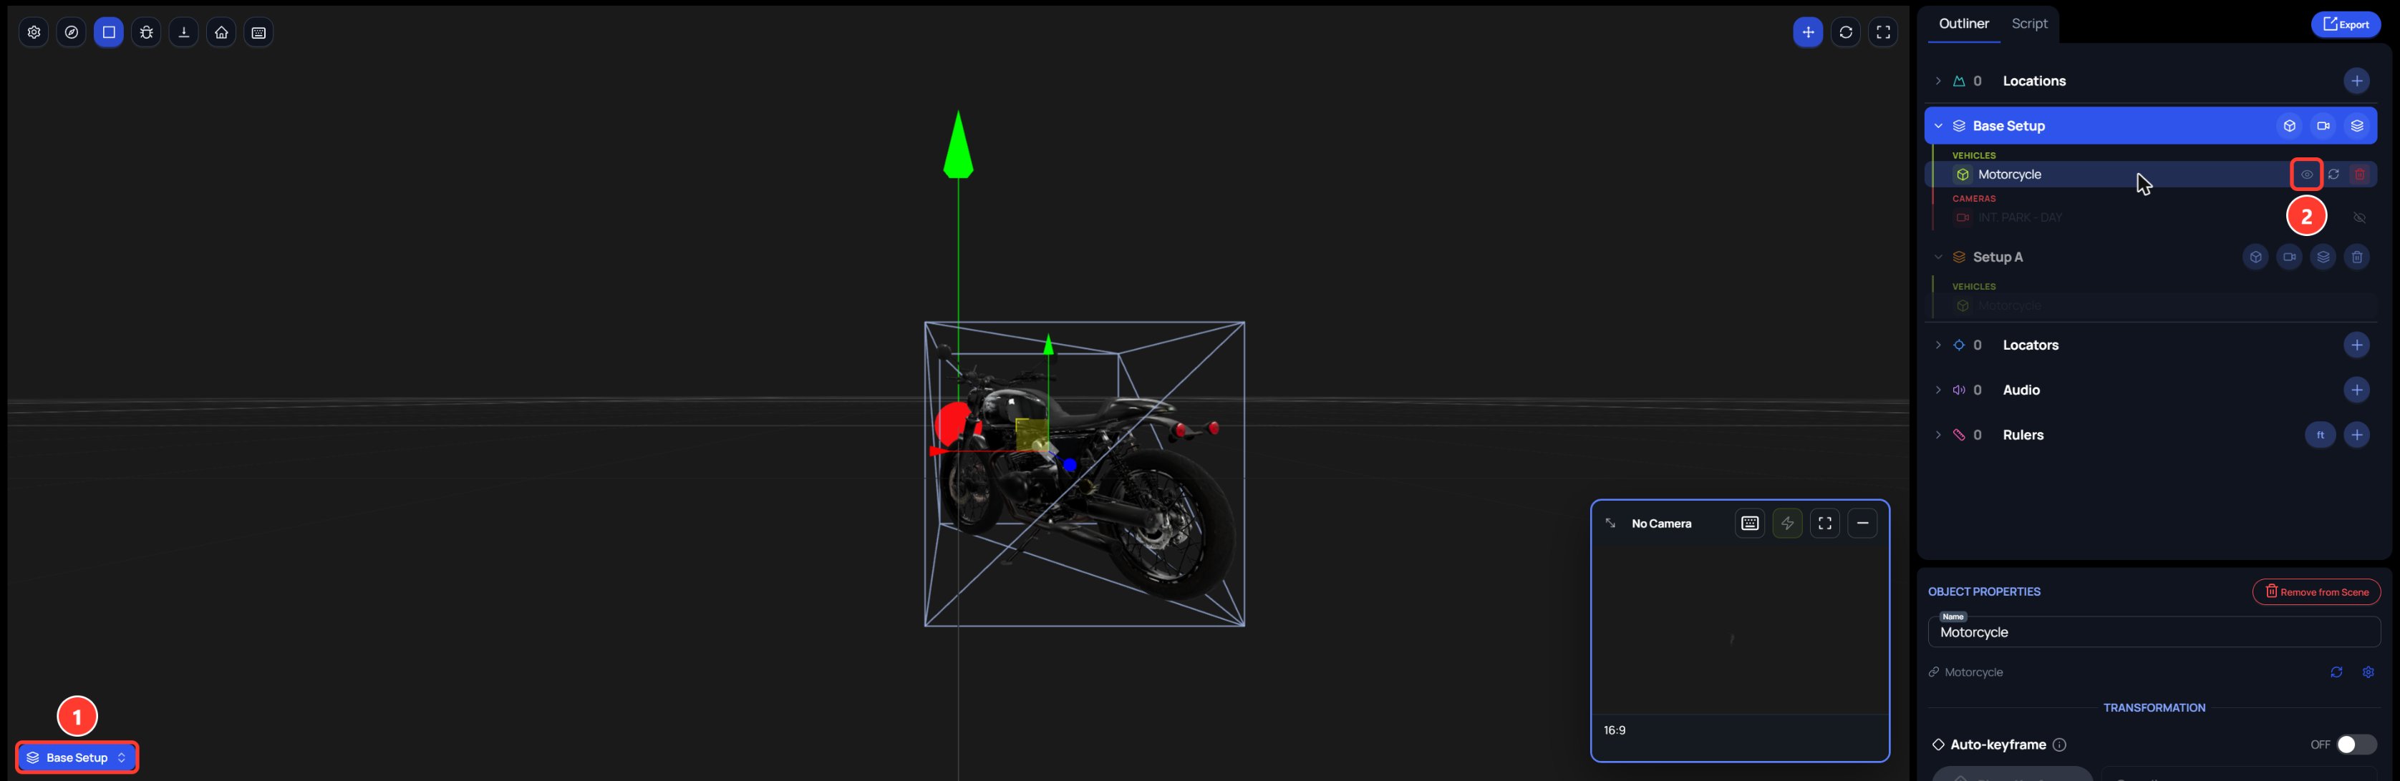Collapse the Base Setup section
Viewport: 2400px width, 781px height.
(x=1938, y=126)
